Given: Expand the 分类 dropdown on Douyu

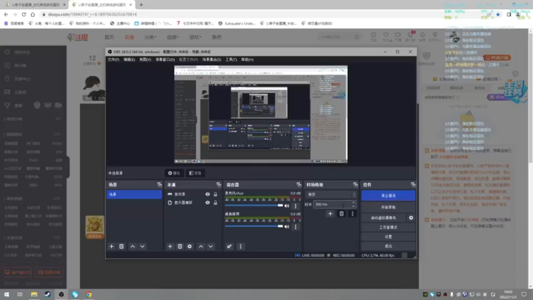Looking at the screenshot, I should (151, 37).
